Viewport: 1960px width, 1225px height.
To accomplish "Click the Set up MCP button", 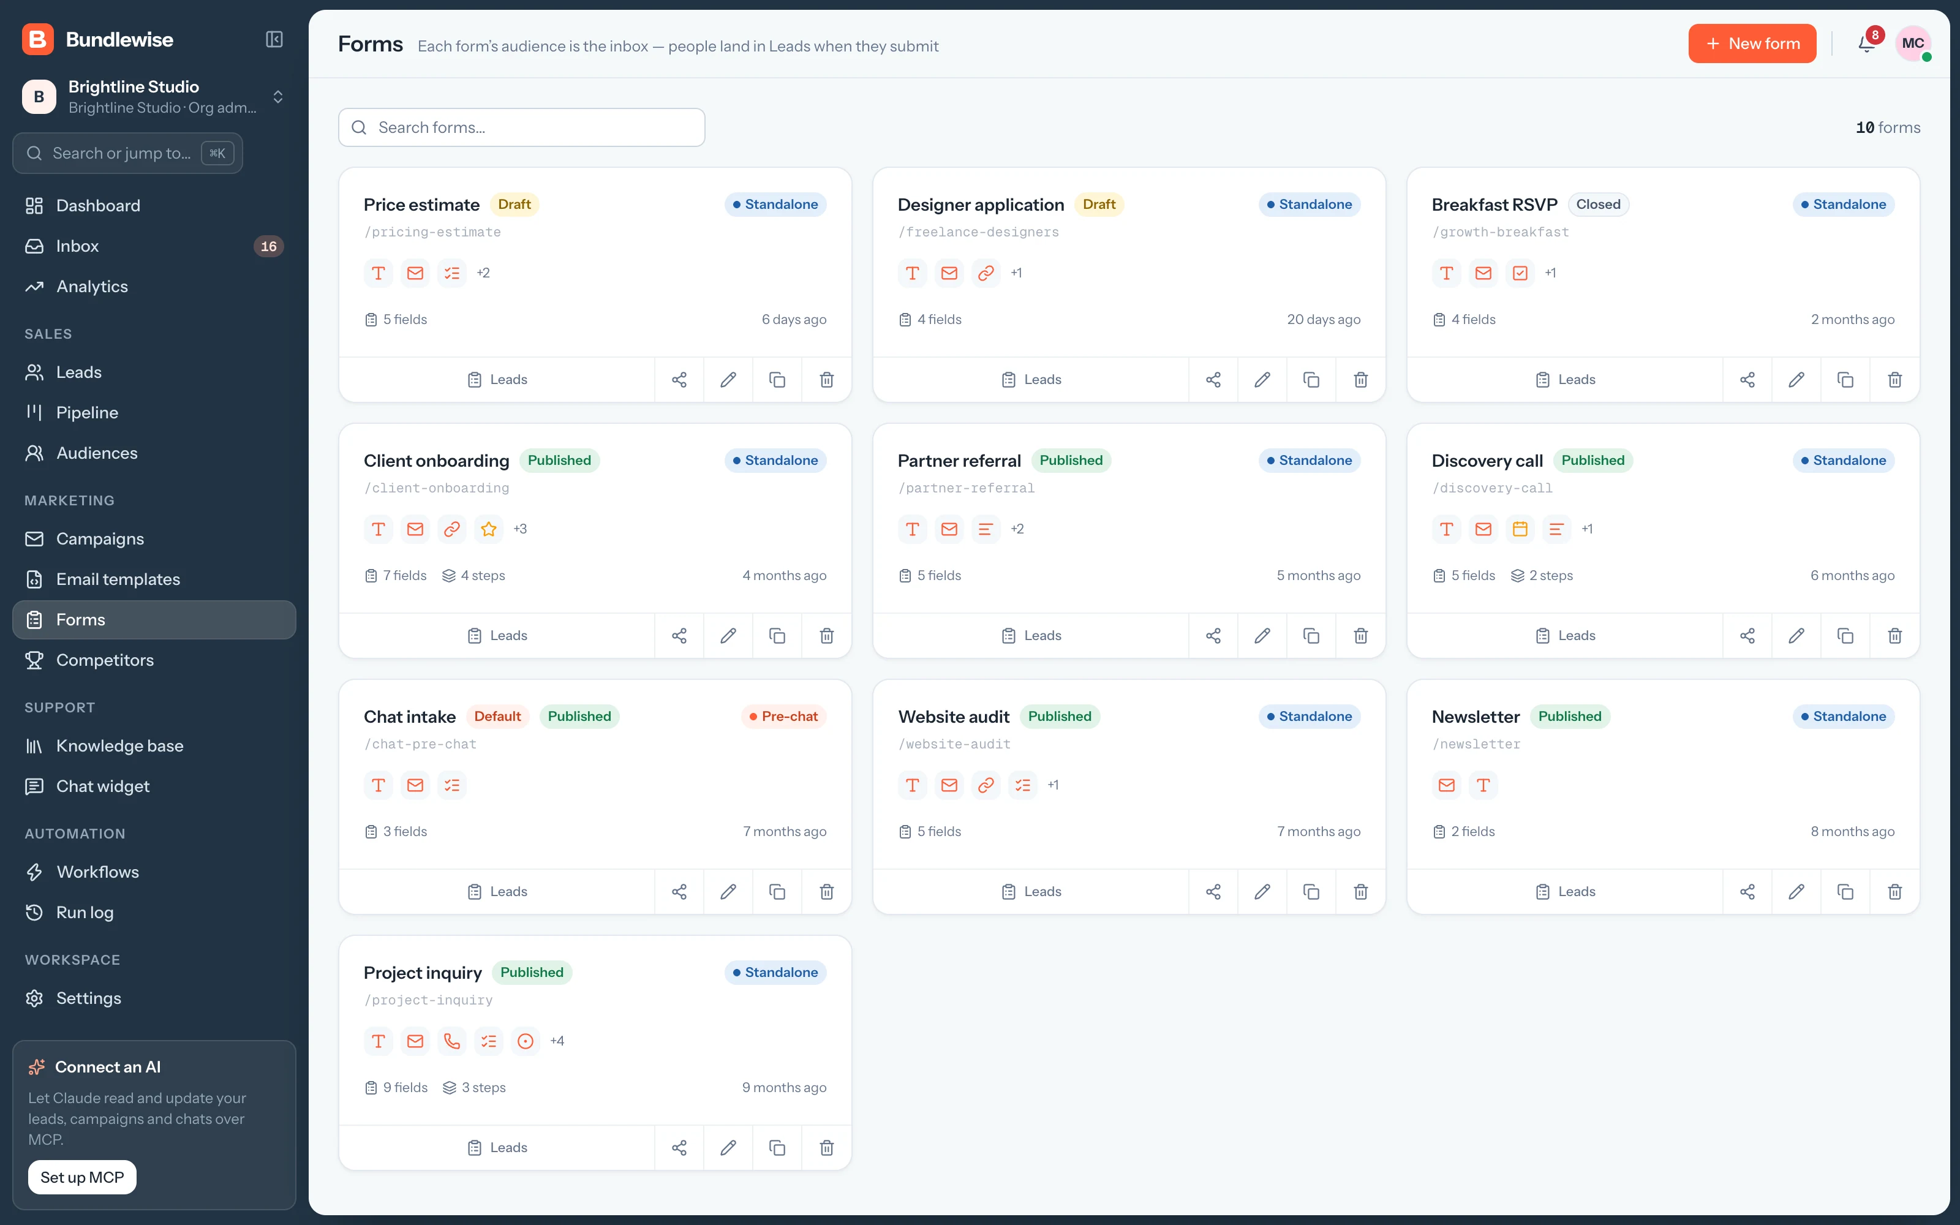I will point(83,1177).
